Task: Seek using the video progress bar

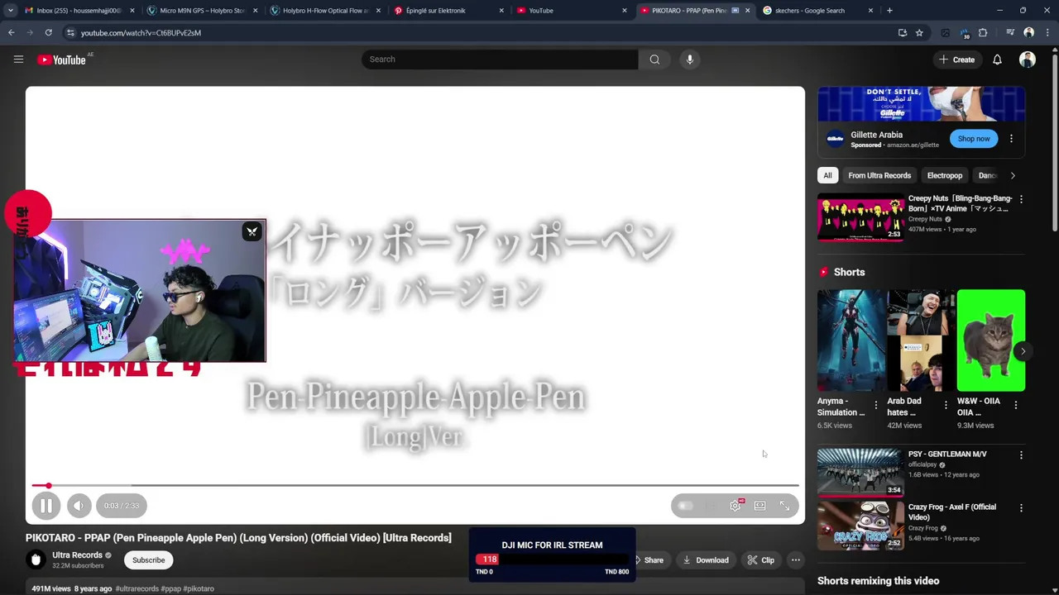Action: (x=415, y=486)
